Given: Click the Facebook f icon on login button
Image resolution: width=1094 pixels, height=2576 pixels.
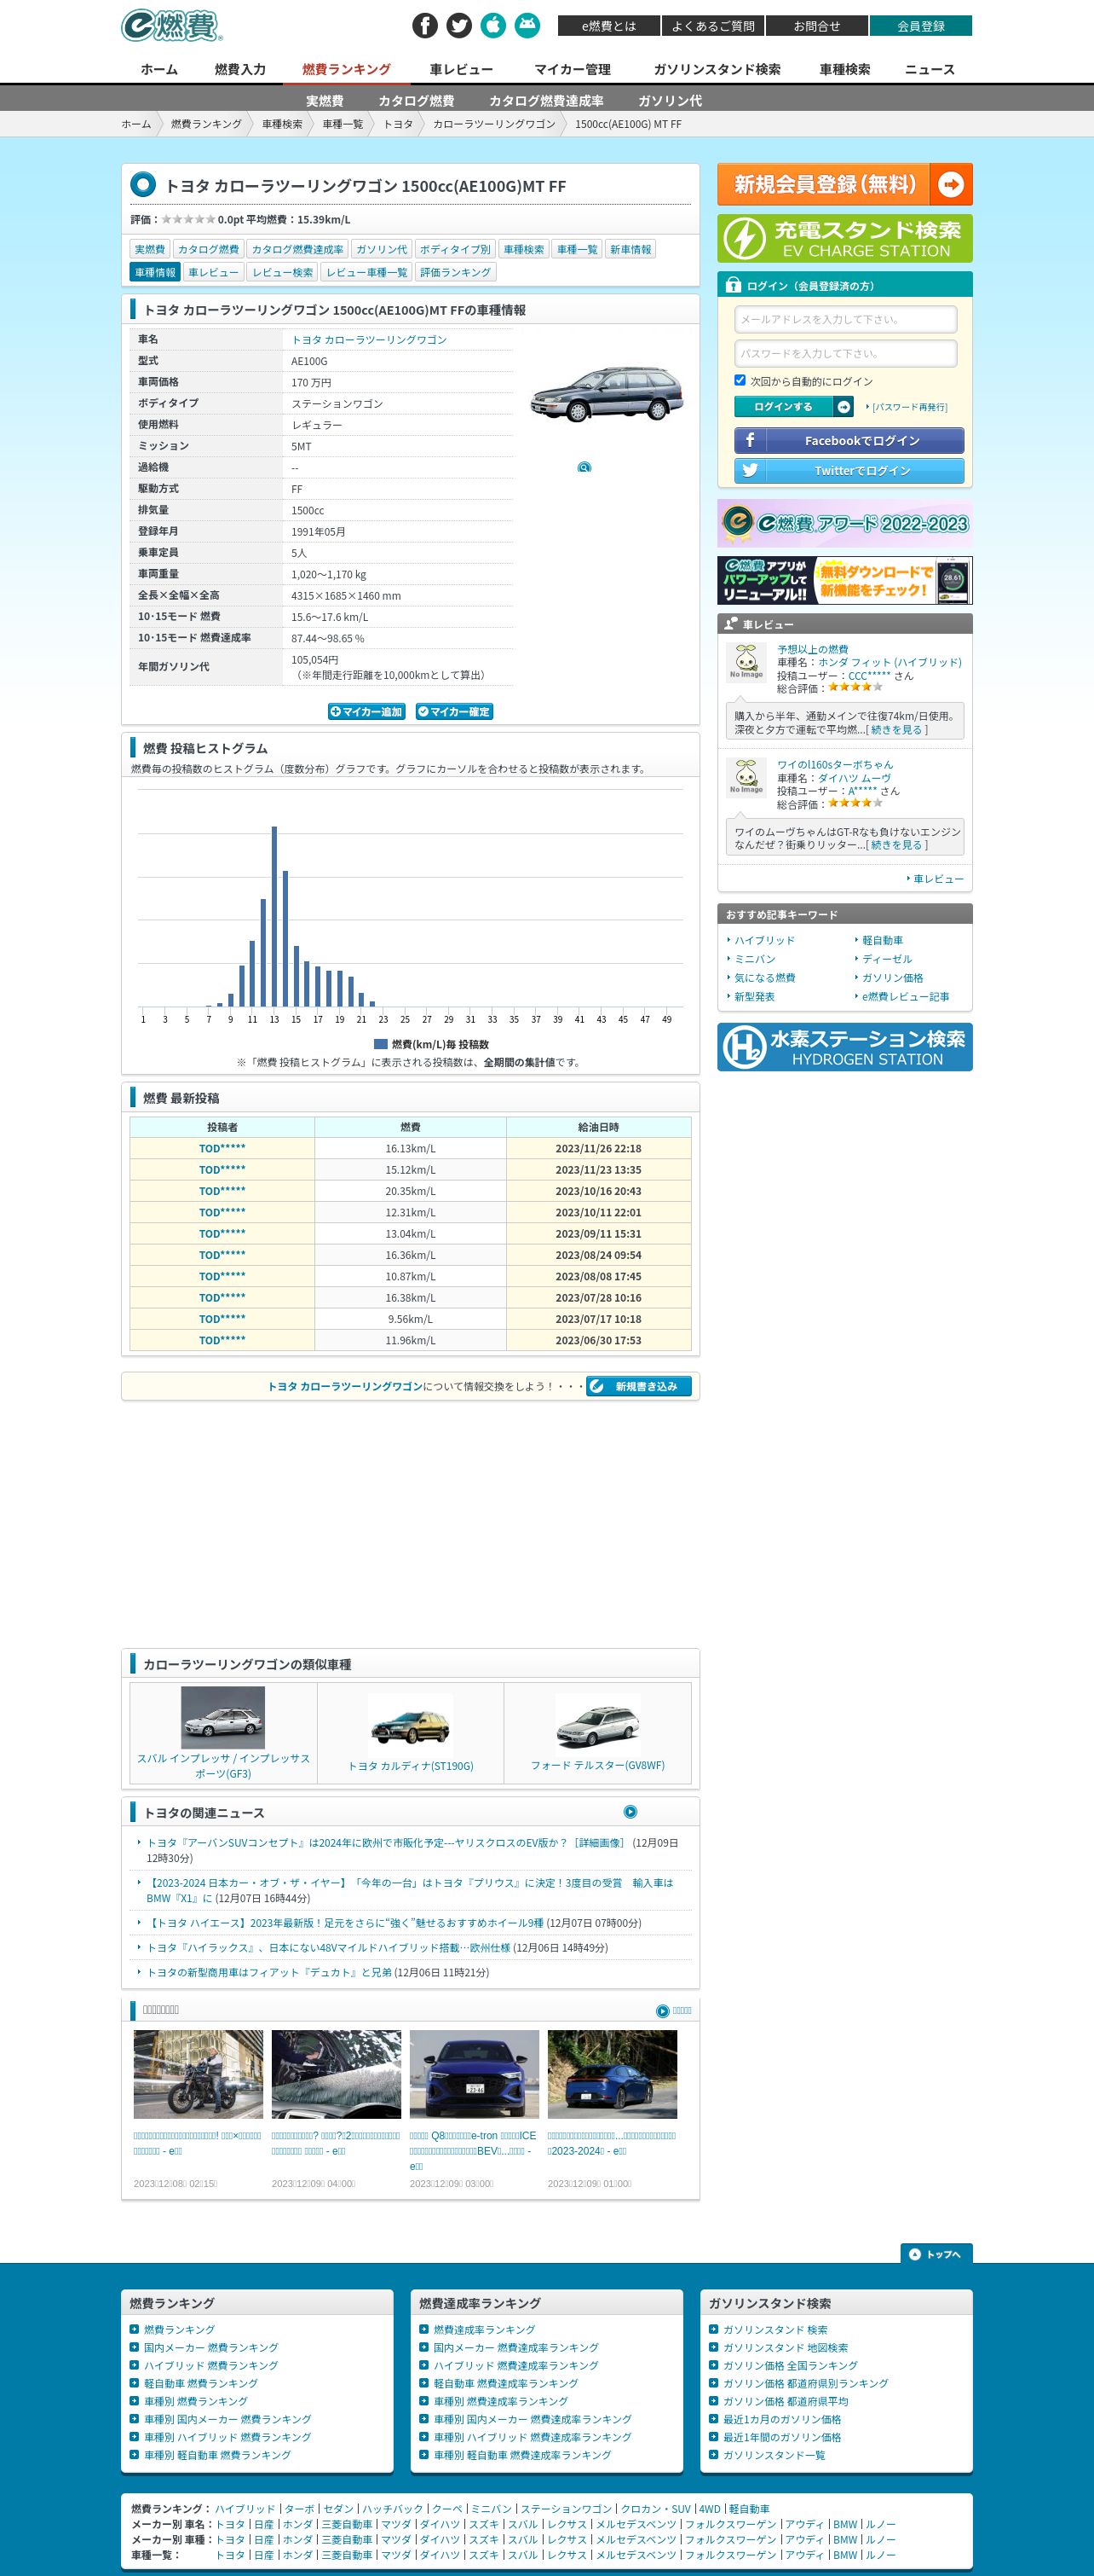Looking at the screenshot, I should [751, 440].
